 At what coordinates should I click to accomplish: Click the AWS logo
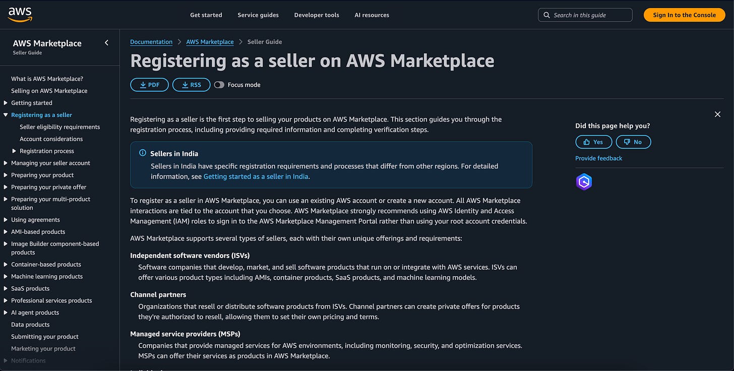pyautogui.click(x=20, y=15)
